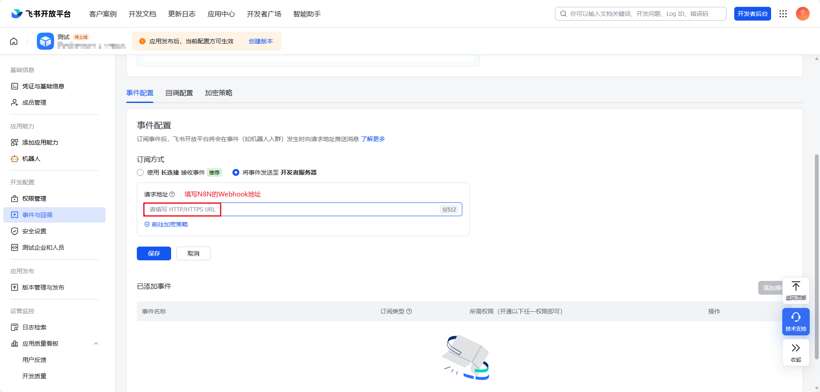Switch to the 回调配置 tab

click(x=179, y=93)
